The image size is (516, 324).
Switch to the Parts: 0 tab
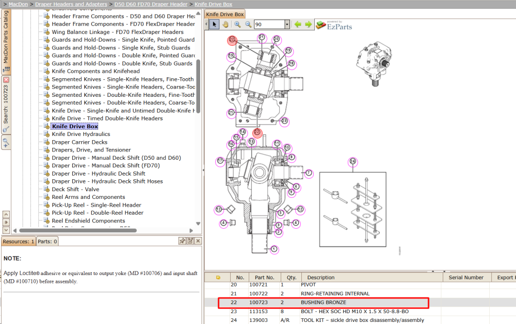[x=47, y=241]
